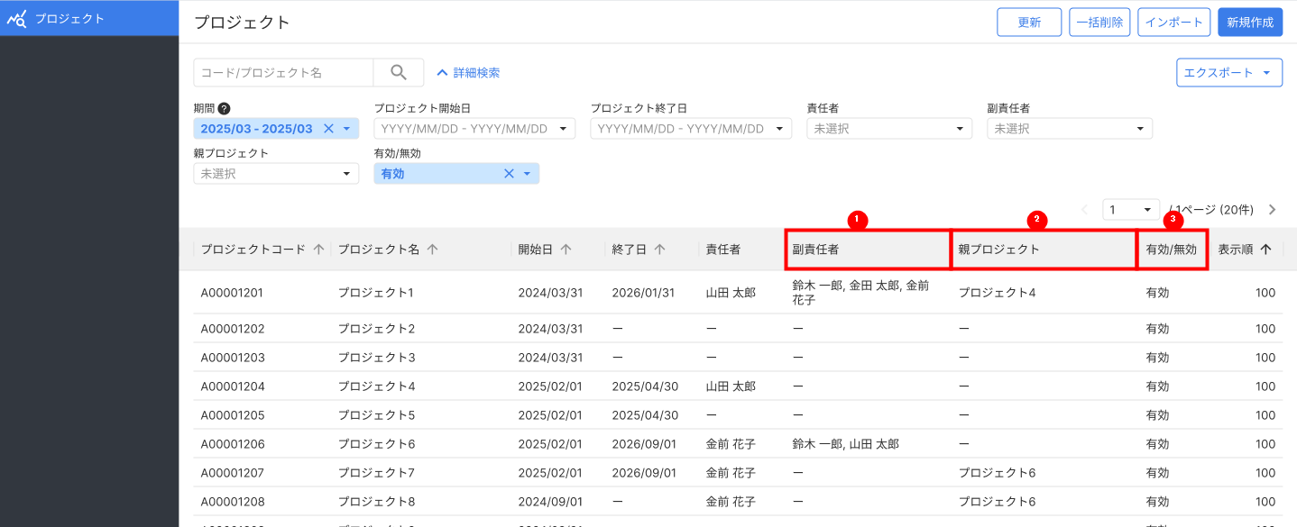Collapse the 詳細検索 section
This screenshot has width=1297, height=527.
(468, 72)
